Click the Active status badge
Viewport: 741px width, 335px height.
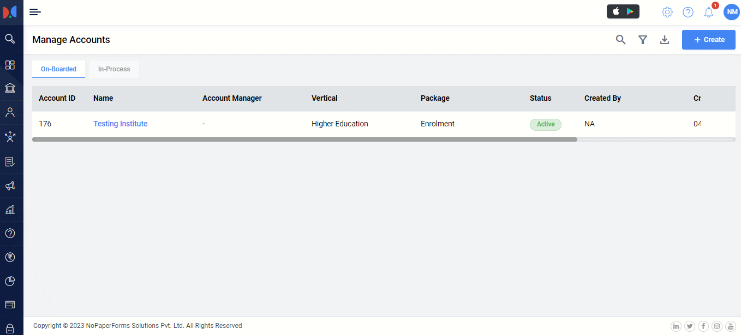[546, 124]
